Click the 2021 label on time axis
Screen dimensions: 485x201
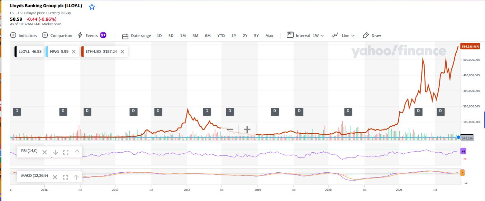(x=399, y=190)
